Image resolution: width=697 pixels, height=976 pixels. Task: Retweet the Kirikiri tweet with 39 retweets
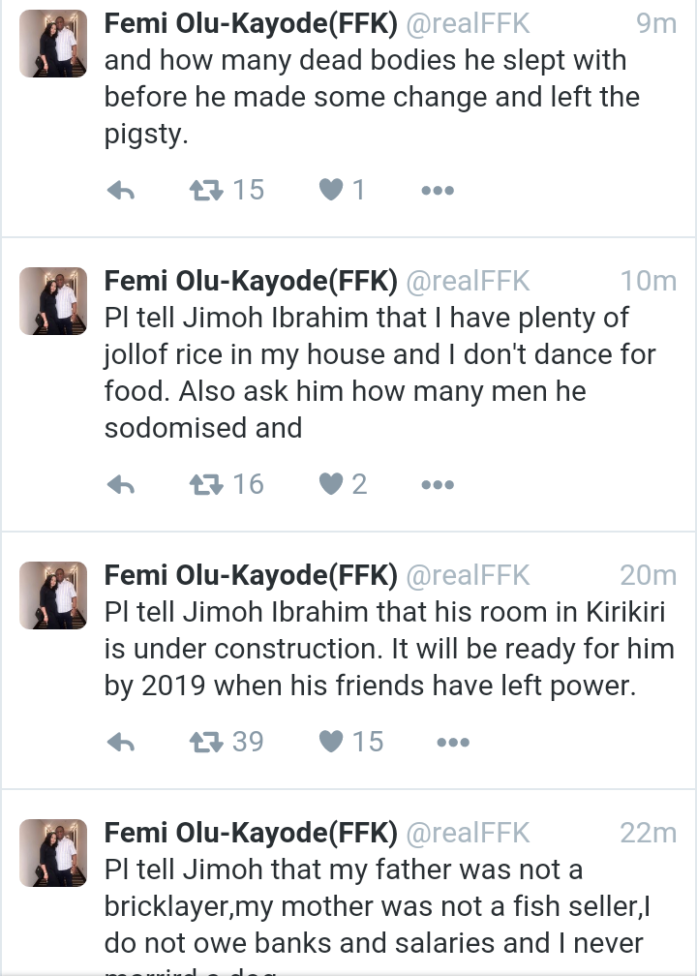(x=204, y=742)
